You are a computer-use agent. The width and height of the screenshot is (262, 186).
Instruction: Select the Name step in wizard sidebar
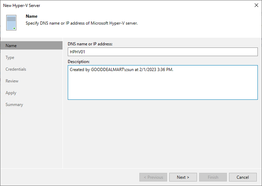coord(11,45)
